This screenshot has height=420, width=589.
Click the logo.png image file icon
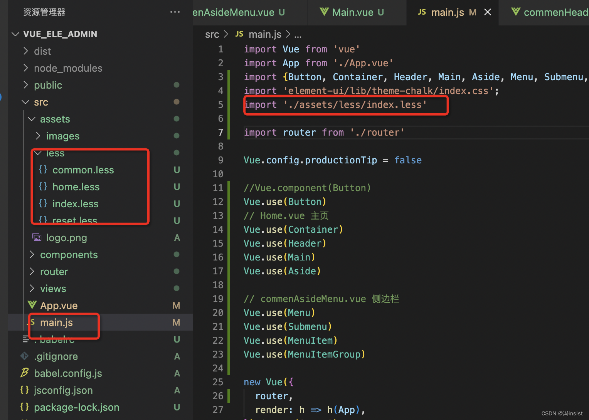coord(37,237)
